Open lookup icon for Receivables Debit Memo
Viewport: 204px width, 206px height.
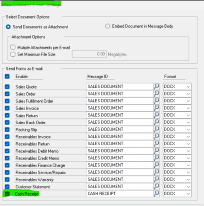[x=156, y=151]
